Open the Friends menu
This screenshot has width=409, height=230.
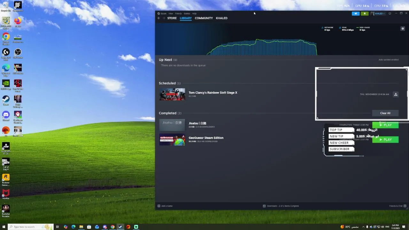178,13
